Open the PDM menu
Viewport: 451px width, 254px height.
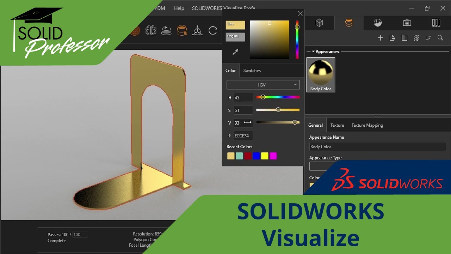point(160,8)
